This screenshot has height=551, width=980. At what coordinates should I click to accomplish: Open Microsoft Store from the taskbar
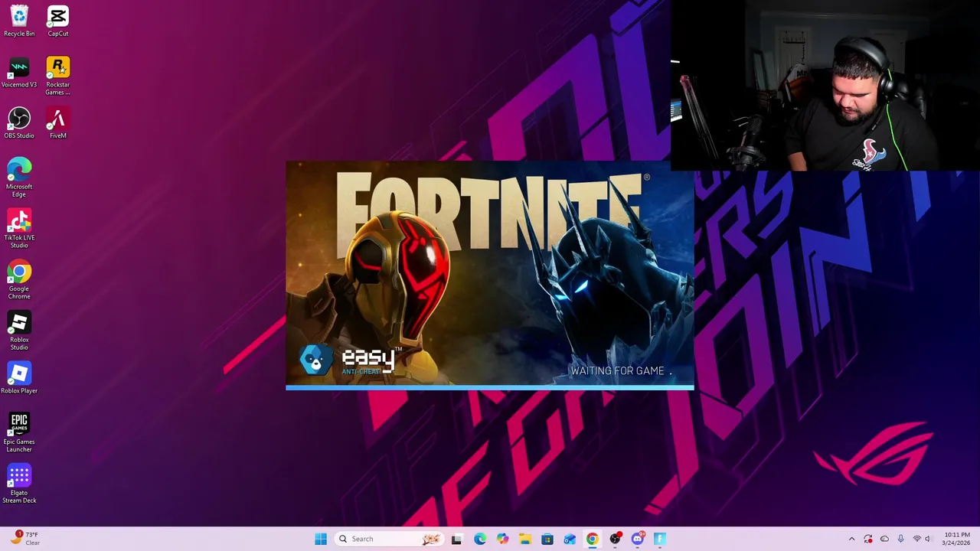click(547, 539)
